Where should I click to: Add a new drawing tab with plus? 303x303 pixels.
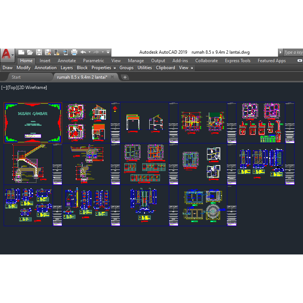[125, 77]
